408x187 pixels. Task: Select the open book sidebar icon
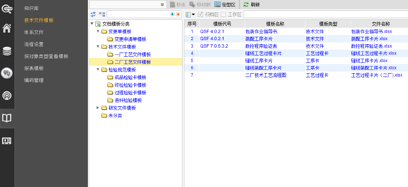[x=7, y=118]
